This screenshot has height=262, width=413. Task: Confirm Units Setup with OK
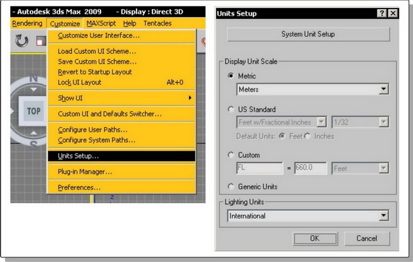[x=315, y=238]
